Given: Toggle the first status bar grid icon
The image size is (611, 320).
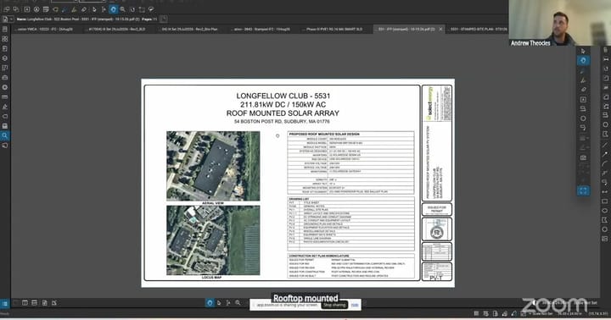Looking at the screenshot, I should click(476, 313).
